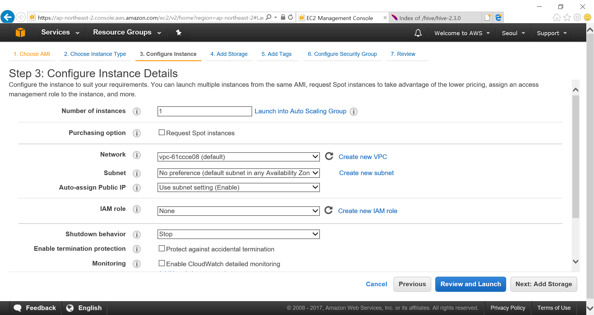Open browser settings gear icon

pos(577,18)
